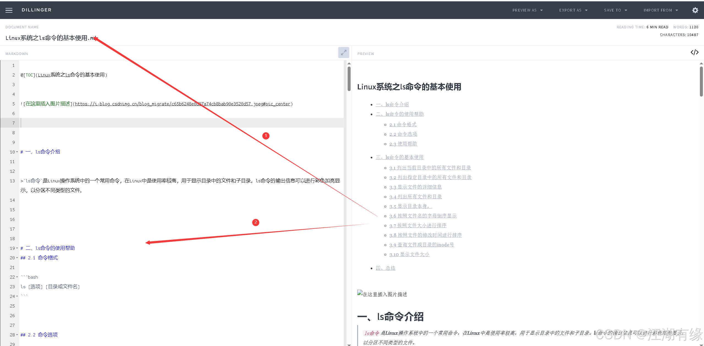This screenshot has height=346, width=704.
Task: Toggle fullscreen editor expand icon
Action: [343, 53]
